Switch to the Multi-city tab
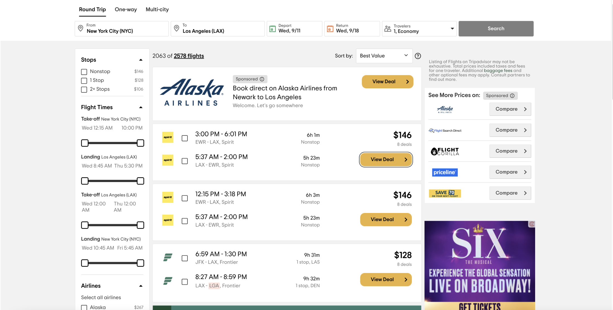 [x=157, y=9]
